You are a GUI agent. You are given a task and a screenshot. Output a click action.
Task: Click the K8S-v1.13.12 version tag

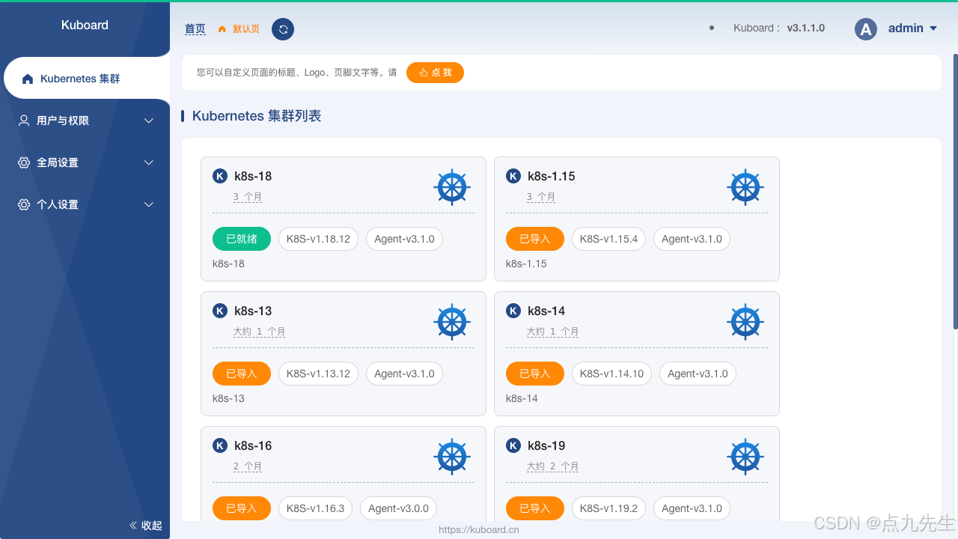coord(318,374)
